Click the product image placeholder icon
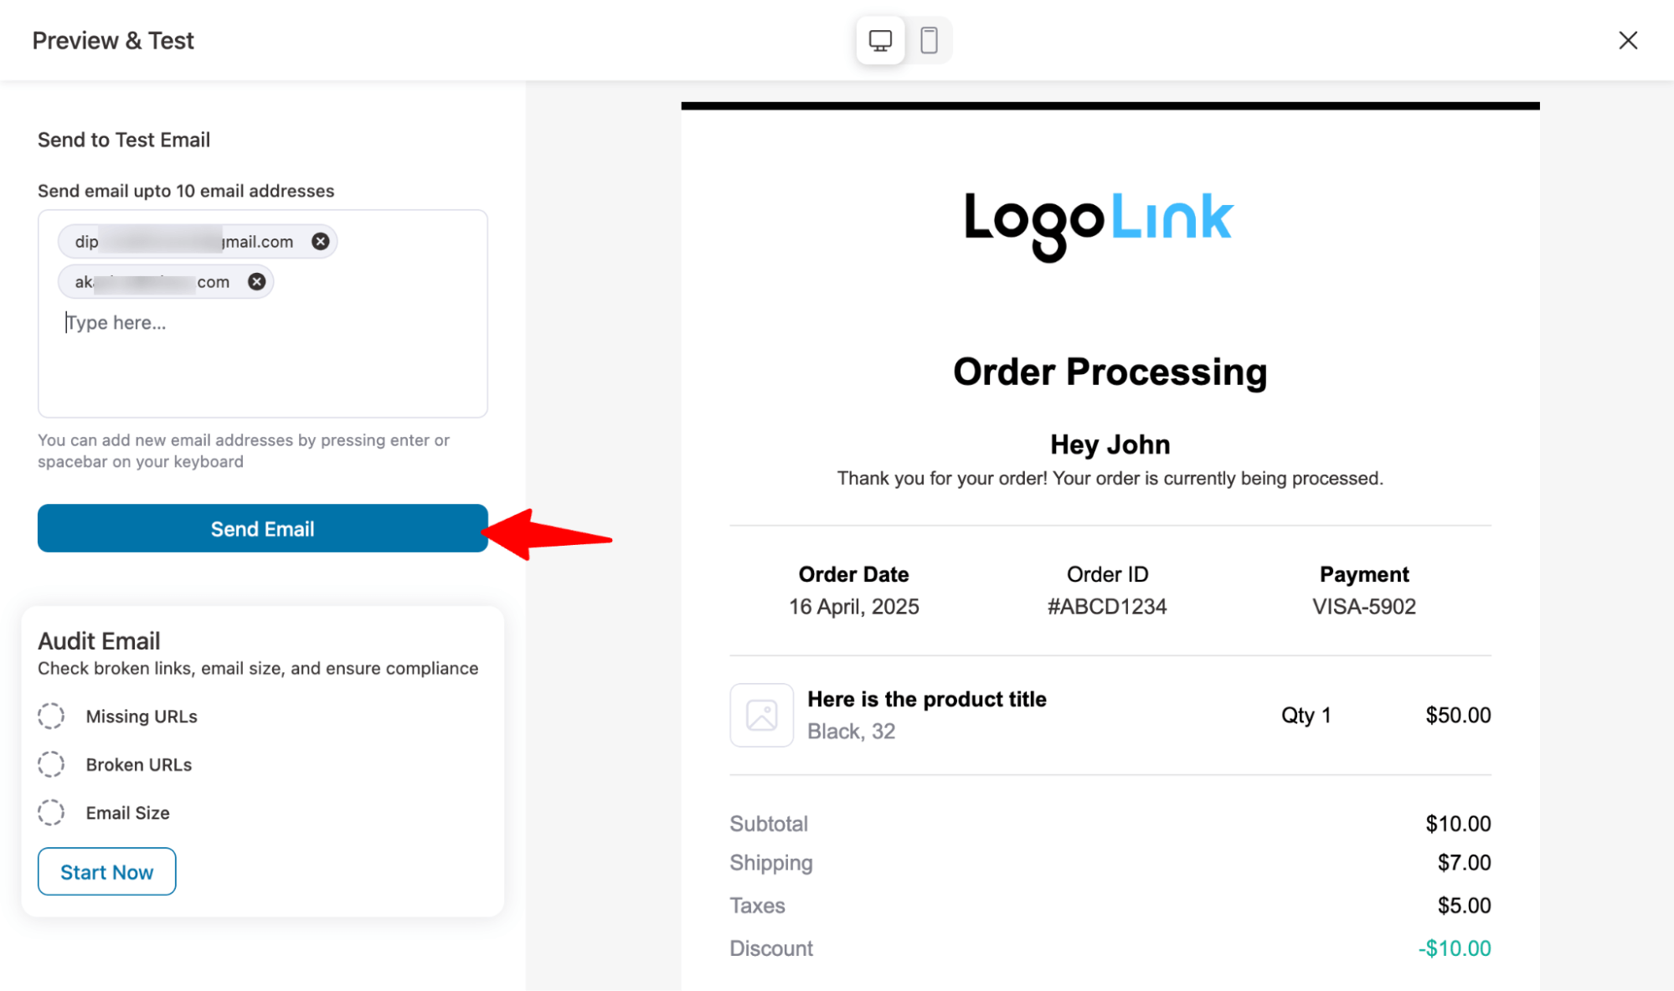The image size is (1674, 991). (761, 716)
